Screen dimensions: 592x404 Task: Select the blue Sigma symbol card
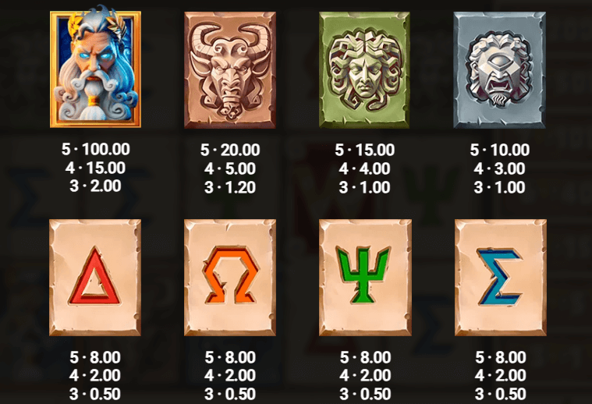[500, 278]
